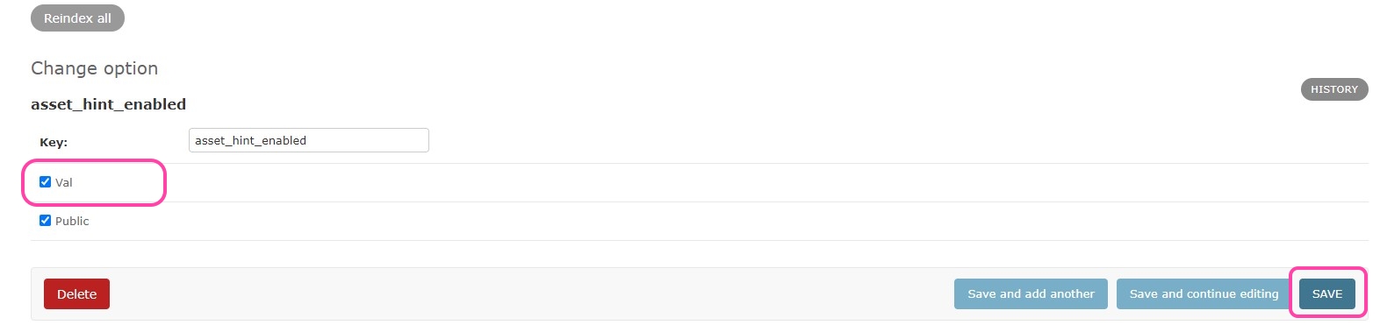This screenshot has height=325, width=1380.
Task: Uncheck the Val checkbox
Action: [x=45, y=182]
